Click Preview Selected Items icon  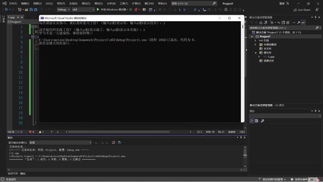click(303, 23)
